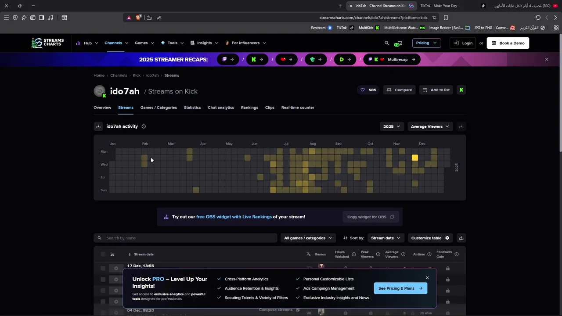Open the browser music note icon
Image resolution: width=562 pixels, height=316 pixels.
pos(50,18)
